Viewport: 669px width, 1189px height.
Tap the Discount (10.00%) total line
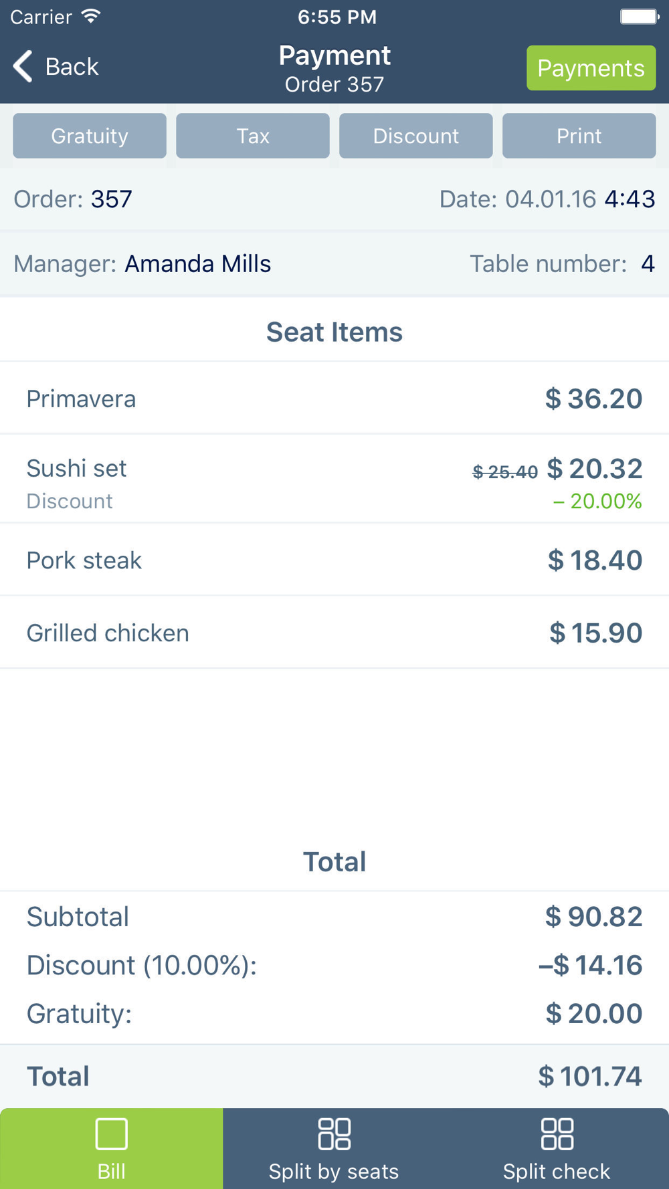[x=334, y=965]
